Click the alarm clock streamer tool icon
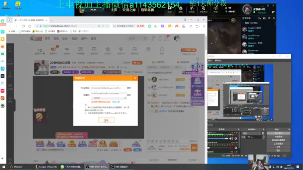The height and width of the screenshot is (170, 303). pyautogui.click(x=80, y=49)
